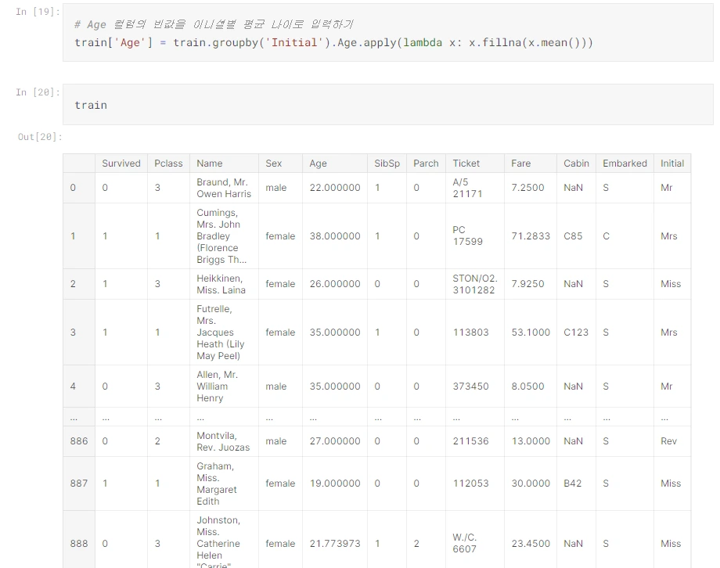Click the 'Initial' column header
The width and height of the screenshot is (720, 568).
[x=672, y=164]
